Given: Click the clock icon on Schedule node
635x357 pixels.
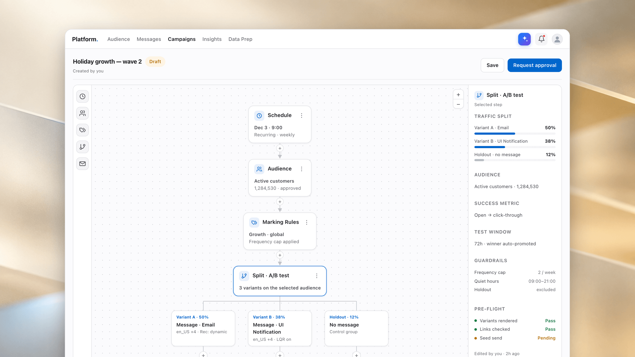Looking at the screenshot, I should [259, 116].
